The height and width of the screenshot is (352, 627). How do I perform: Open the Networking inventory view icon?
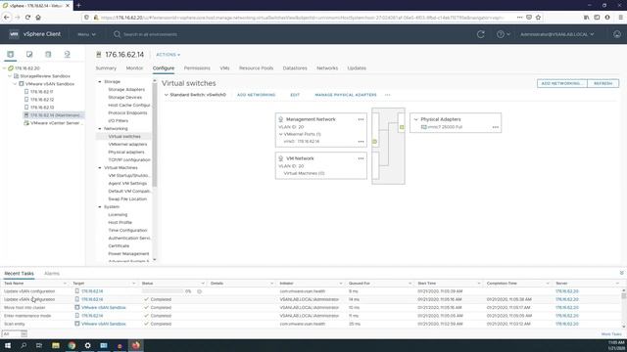(x=67, y=55)
